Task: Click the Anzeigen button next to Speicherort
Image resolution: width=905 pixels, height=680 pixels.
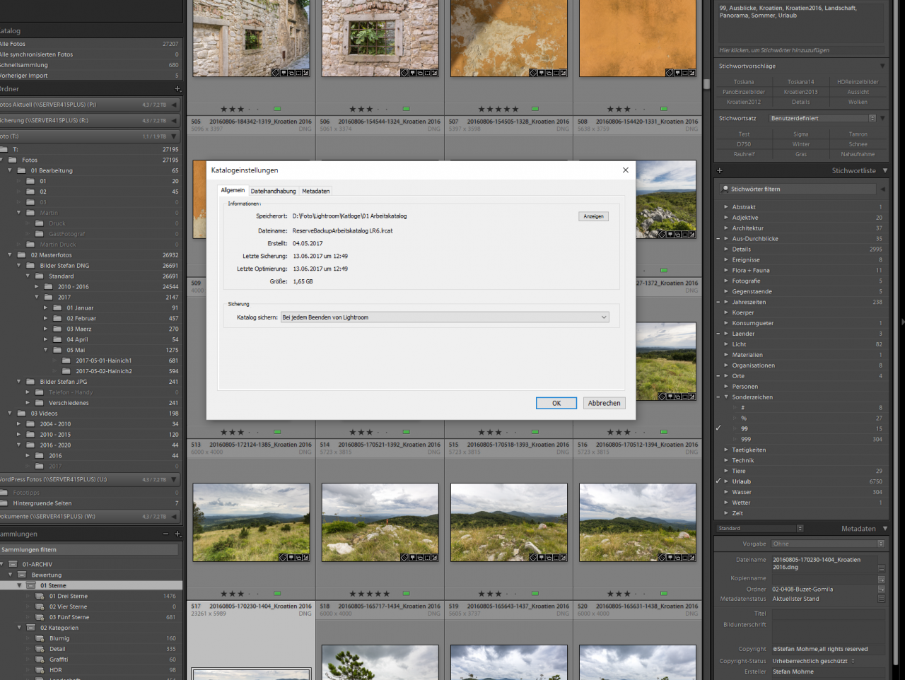Action: pos(593,216)
